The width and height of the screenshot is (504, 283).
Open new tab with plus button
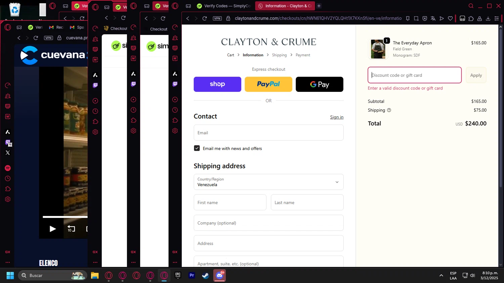[319, 6]
